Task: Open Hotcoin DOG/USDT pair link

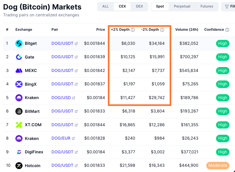Action: click(x=62, y=165)
